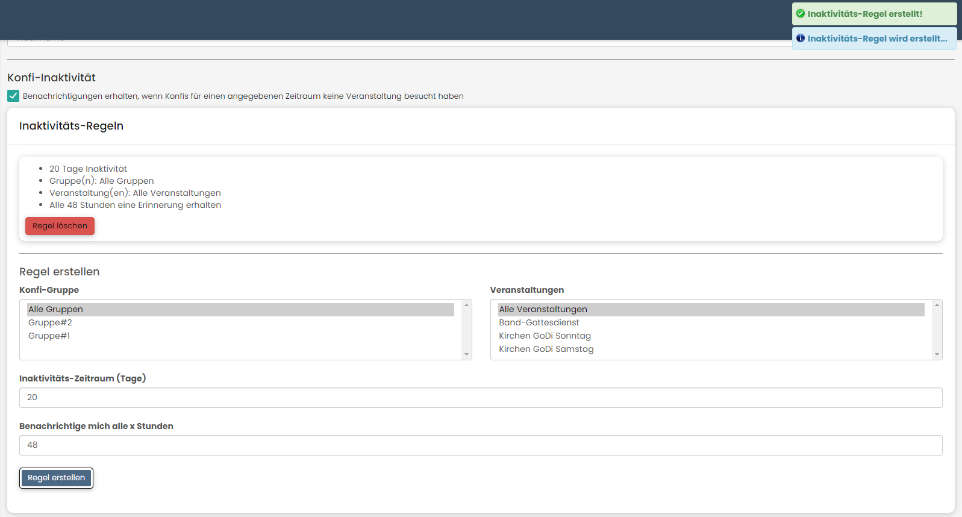The height and width of the screenshot is (517, 962).
Task: Click the Gruppe(n): Alle Gruppen rule line
Action: click(101, 181)
